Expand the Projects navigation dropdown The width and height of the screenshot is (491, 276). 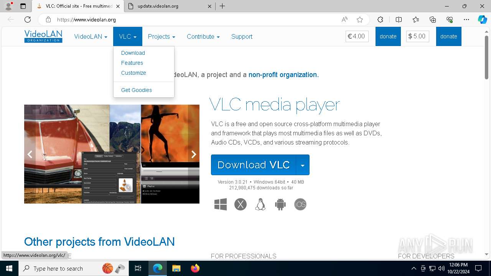tap(161, 36)
